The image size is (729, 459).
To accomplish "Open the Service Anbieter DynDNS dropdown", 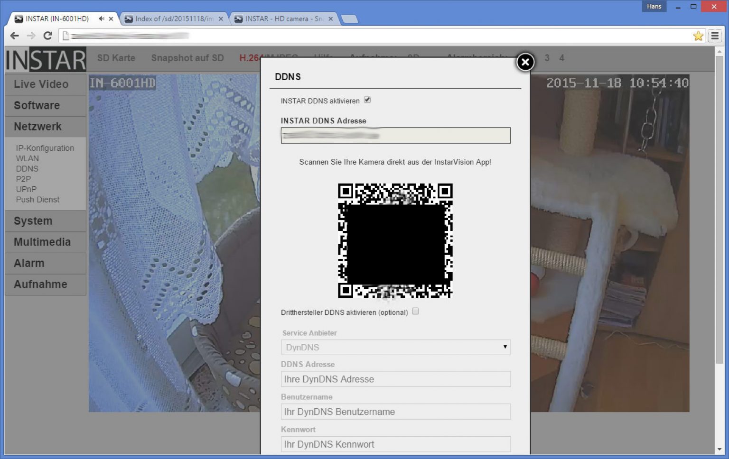I will (x=395, y=347).
